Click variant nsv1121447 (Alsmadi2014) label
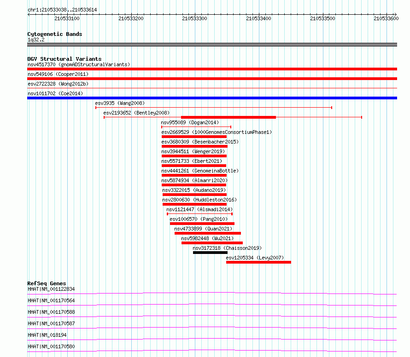 [199, 209]
